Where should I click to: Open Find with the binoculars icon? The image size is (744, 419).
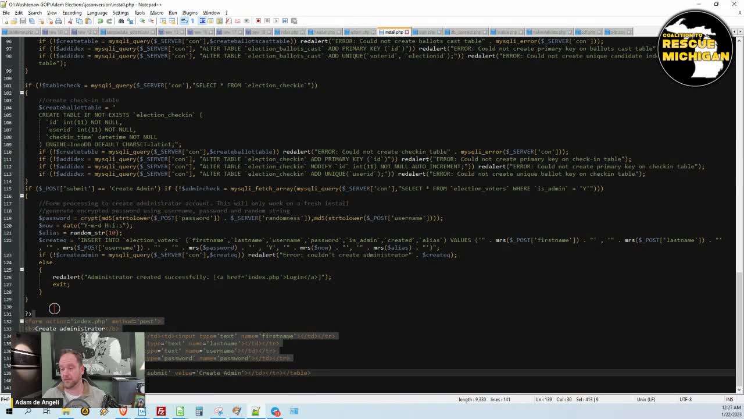point(121,21)
